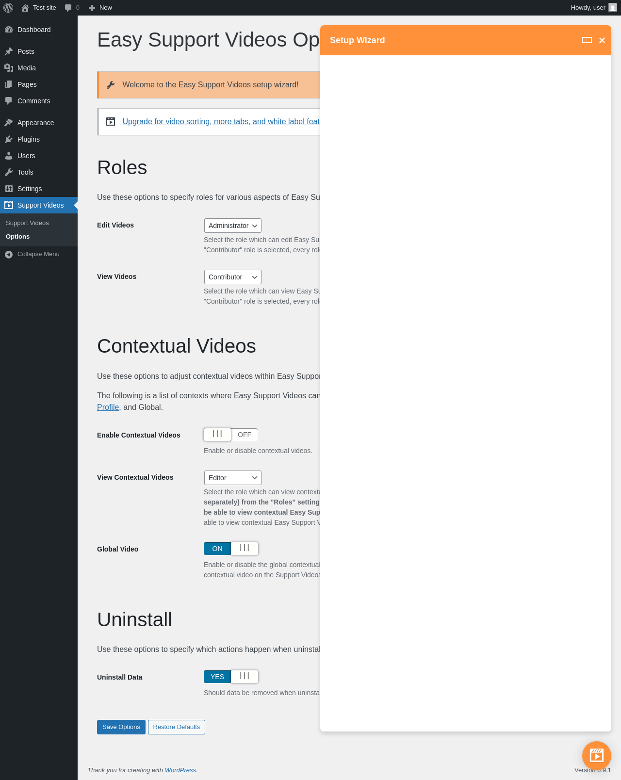This screenshot has width=621, height=780.
Task: Click the Uninstall Data field label
Action: click(120, 677)
